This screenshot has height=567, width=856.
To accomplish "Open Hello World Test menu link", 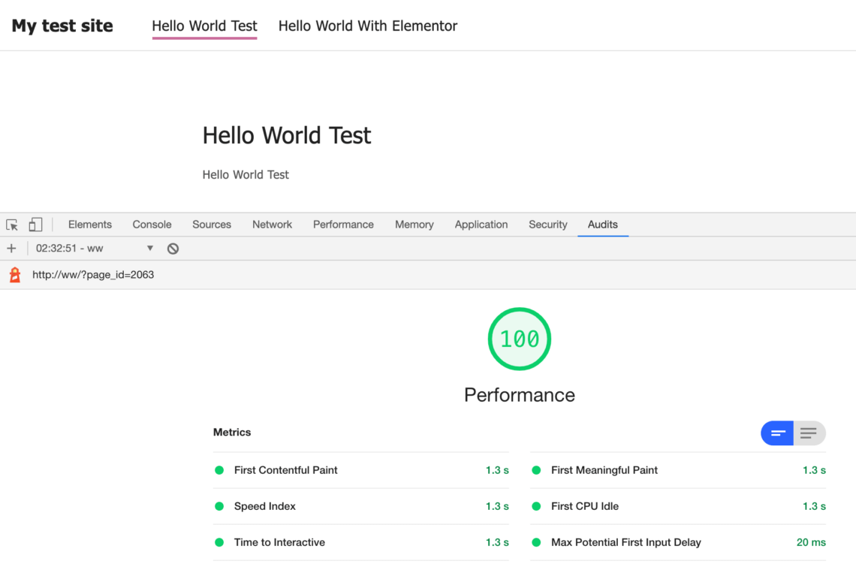I will 204,26.
